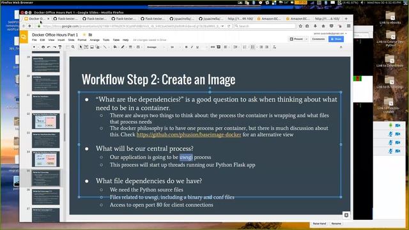The width and height of the screenshot is (409, 230).
Task: Open the numbered list dropdown
Action: 245,47
